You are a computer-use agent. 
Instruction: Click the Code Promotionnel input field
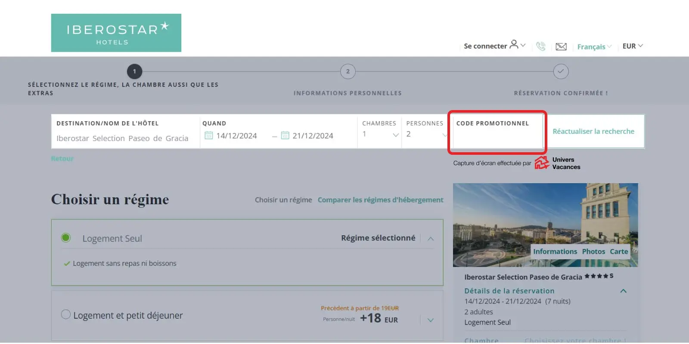click(x=497, y=137)
